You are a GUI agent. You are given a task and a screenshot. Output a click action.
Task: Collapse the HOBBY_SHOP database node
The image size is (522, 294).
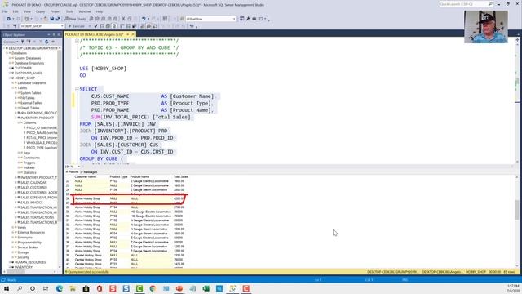point(10,78)
